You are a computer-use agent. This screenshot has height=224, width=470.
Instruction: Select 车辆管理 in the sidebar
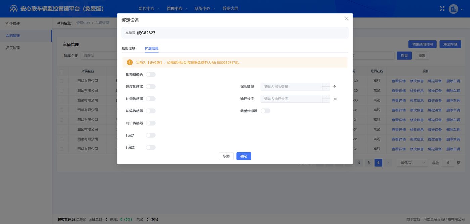[26, 36]
